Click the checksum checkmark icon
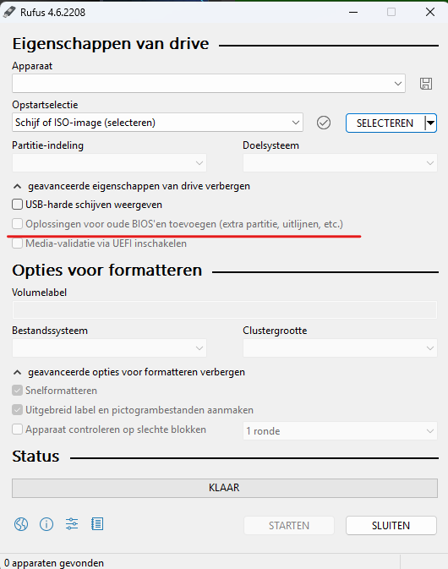 click(324, 123)
